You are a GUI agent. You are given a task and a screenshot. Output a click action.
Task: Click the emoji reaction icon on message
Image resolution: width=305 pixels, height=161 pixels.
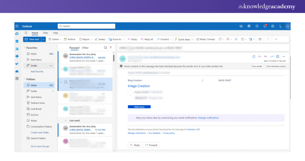(x=254, y=57)
